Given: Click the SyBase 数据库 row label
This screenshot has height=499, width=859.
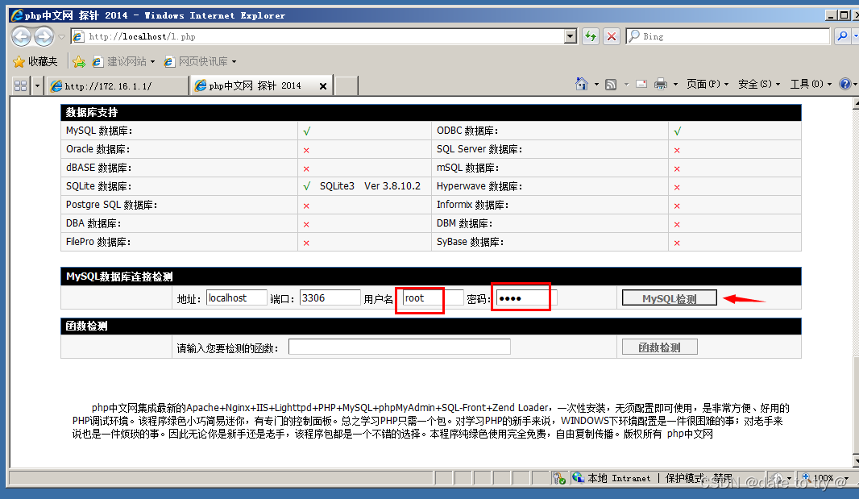Looking at the screenshot, I should click(x=470, y=242).
